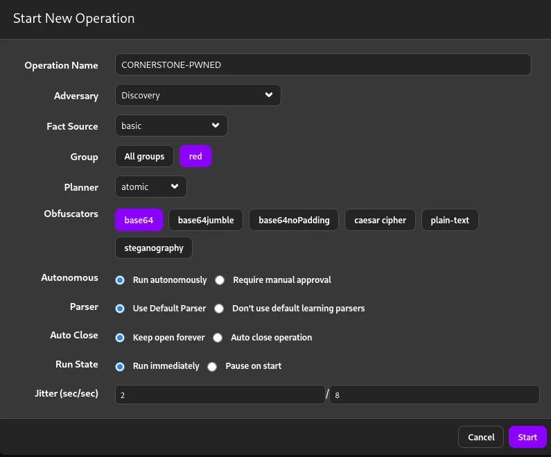The image size is (551, 457).
Task: Click the purple Start button
Action: 527,437
